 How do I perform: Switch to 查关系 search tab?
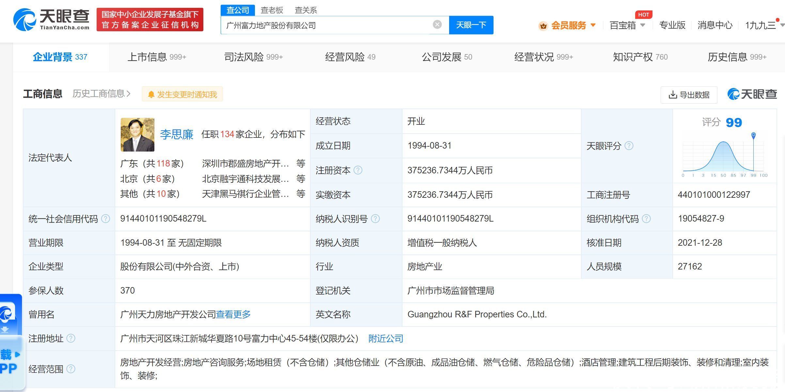pyautogui.click(x=306, y=10)
